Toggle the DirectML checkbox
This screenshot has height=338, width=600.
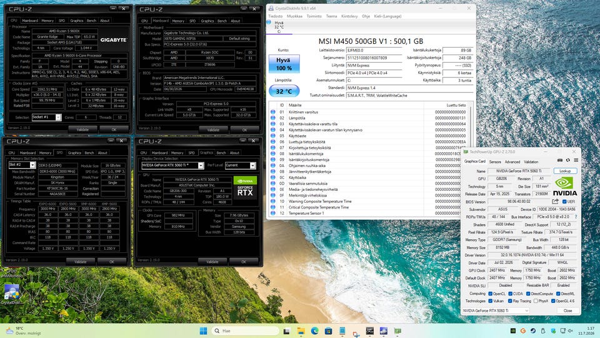coord(558,294)
